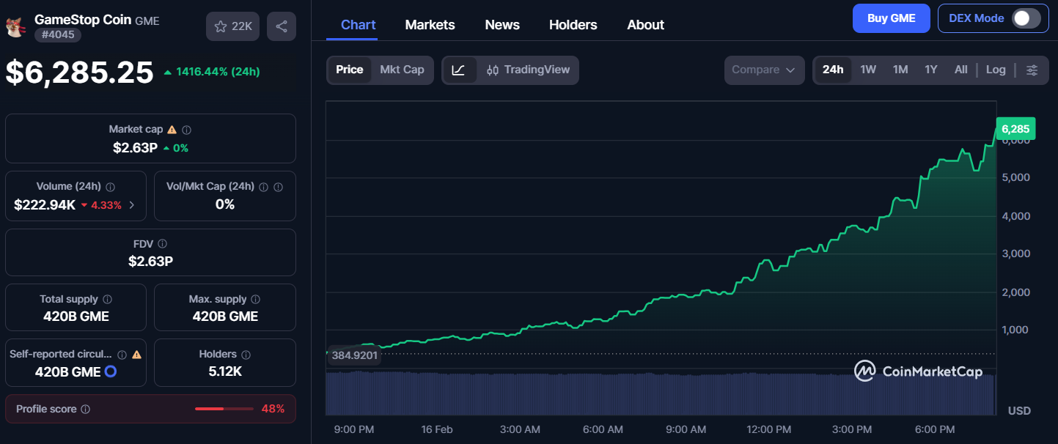Image resolution: width=1058 pixels, height=444 pixels.
Task: Switch chart to Mkt Cap
Action: click(x=402, y=70)
